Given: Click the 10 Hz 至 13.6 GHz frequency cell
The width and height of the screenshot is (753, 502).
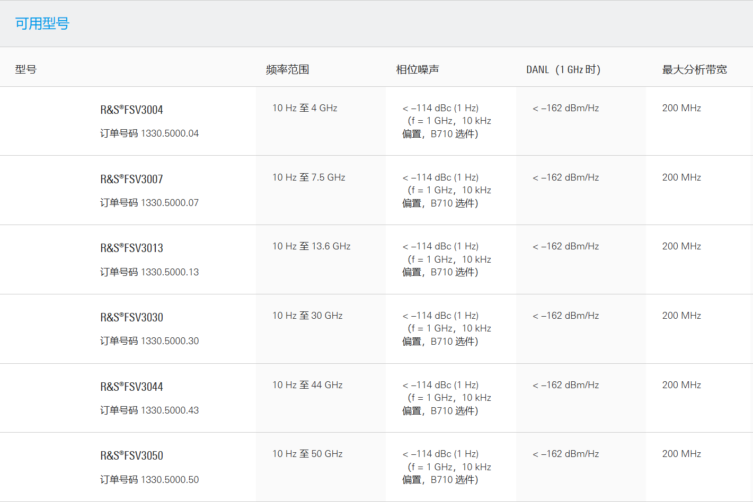Looking at the screenshot, I should [x=311, y=246].
